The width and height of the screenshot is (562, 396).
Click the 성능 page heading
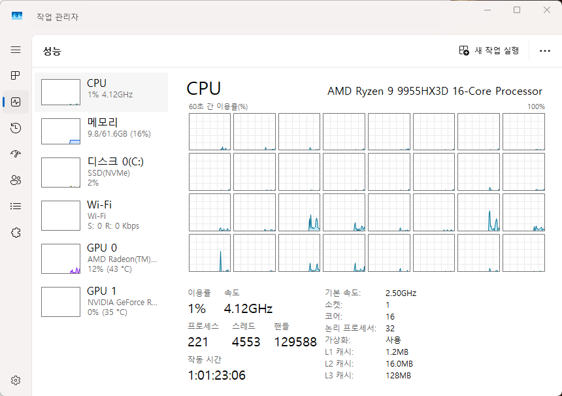click(52, 50)
